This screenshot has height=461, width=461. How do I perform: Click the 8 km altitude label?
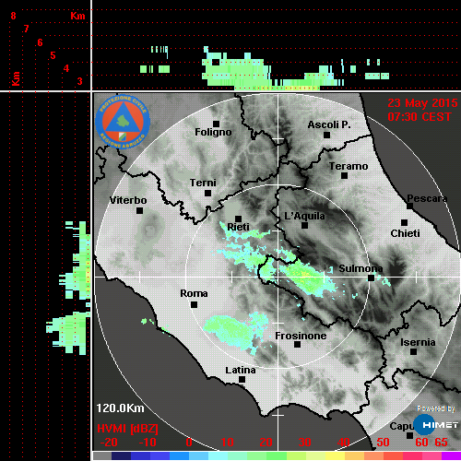[13, 16]
